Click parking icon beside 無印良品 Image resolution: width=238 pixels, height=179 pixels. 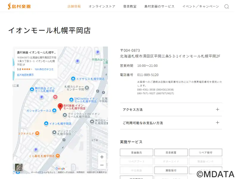coord(42,97)
